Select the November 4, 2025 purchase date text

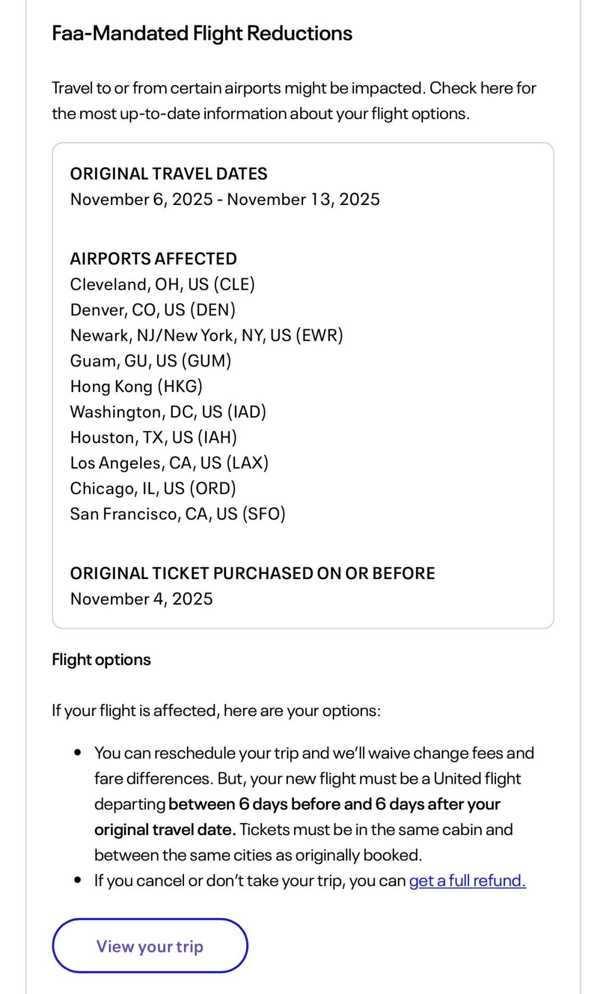pos(141,599)
